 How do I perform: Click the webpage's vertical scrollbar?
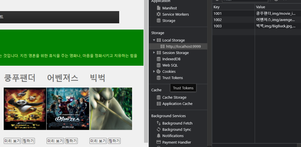click(146, 71)
